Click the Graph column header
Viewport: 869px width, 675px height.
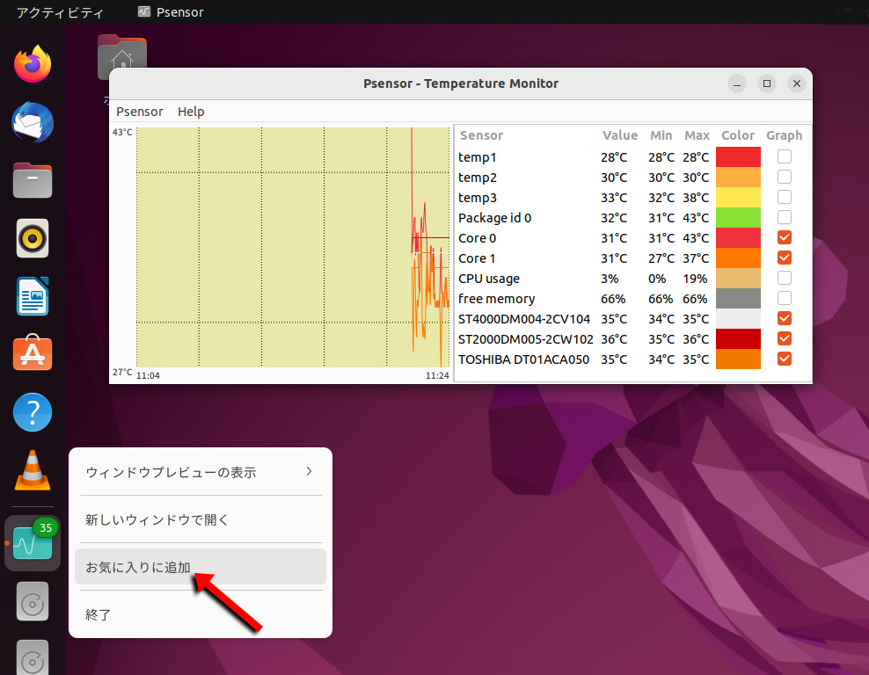785,135
